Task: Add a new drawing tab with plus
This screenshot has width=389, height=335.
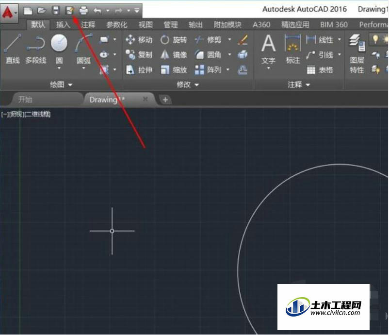Action: coord(165,100)
